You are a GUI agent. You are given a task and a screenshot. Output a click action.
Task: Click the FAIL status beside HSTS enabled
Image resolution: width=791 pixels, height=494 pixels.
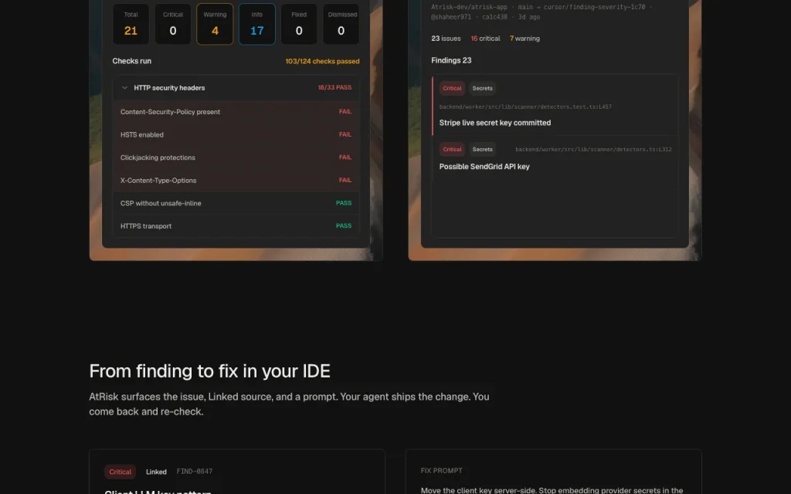[345, 134]
